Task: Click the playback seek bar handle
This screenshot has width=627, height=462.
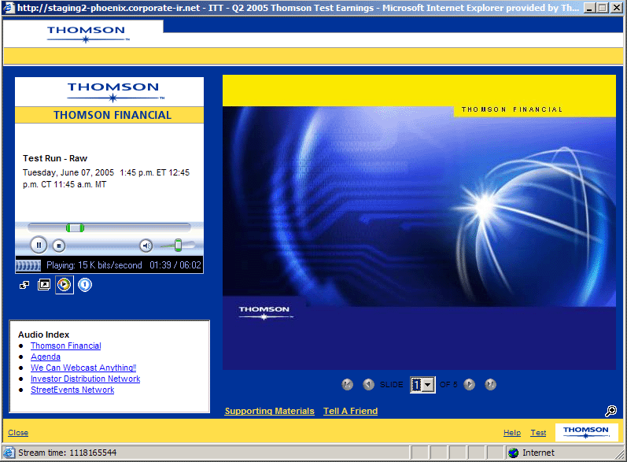Action: (x=75, y=227)
